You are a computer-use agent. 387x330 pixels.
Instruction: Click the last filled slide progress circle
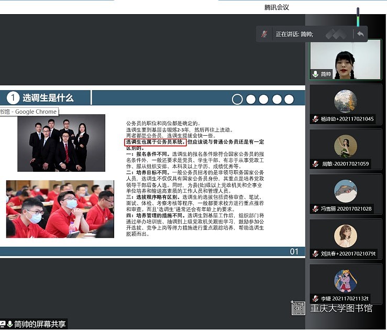tap(290, 99)
